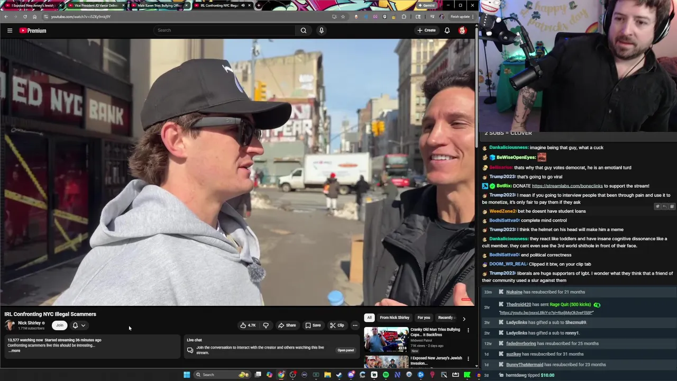Click the Create button in header
This screenshot has width=677, height=381.
tap(426, 30)
